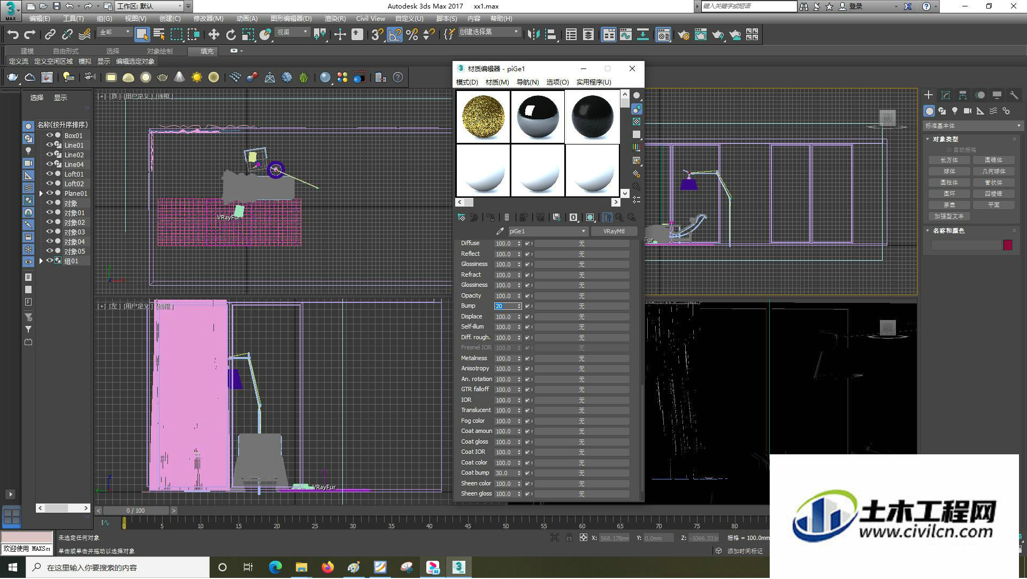Screen dimensions: 1027x579
Task: Toggle Loft01 visibility eye
Action: pos(49,174)
